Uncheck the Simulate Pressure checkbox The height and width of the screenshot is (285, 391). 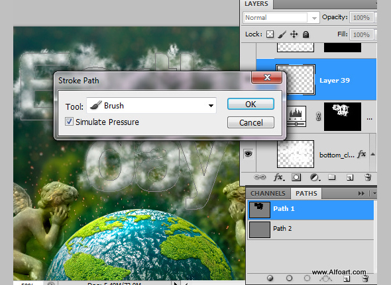69,122
